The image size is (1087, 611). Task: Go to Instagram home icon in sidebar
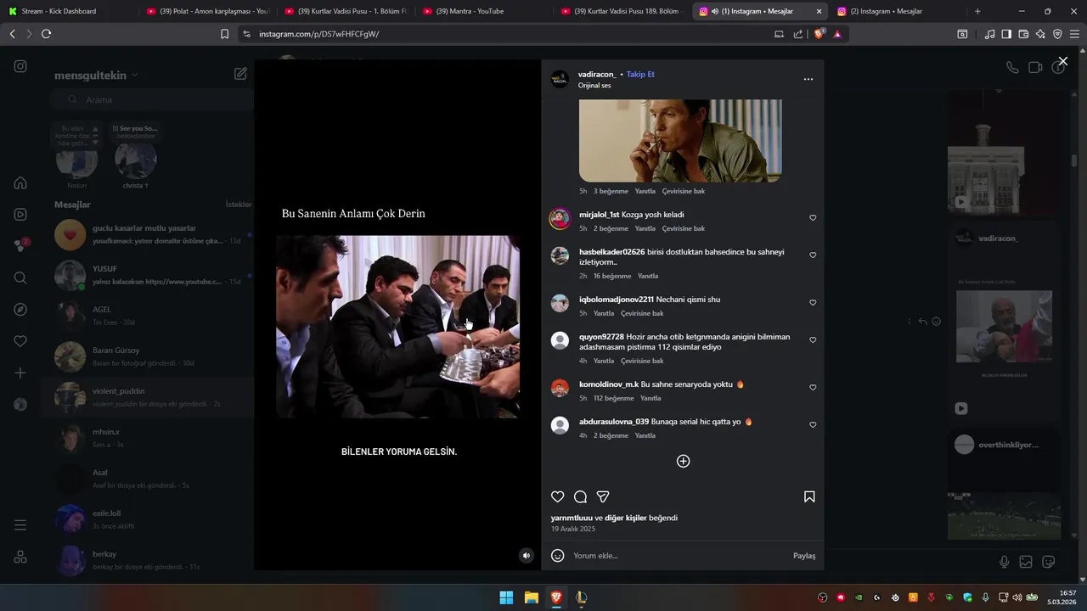click(x=20, y=182)
